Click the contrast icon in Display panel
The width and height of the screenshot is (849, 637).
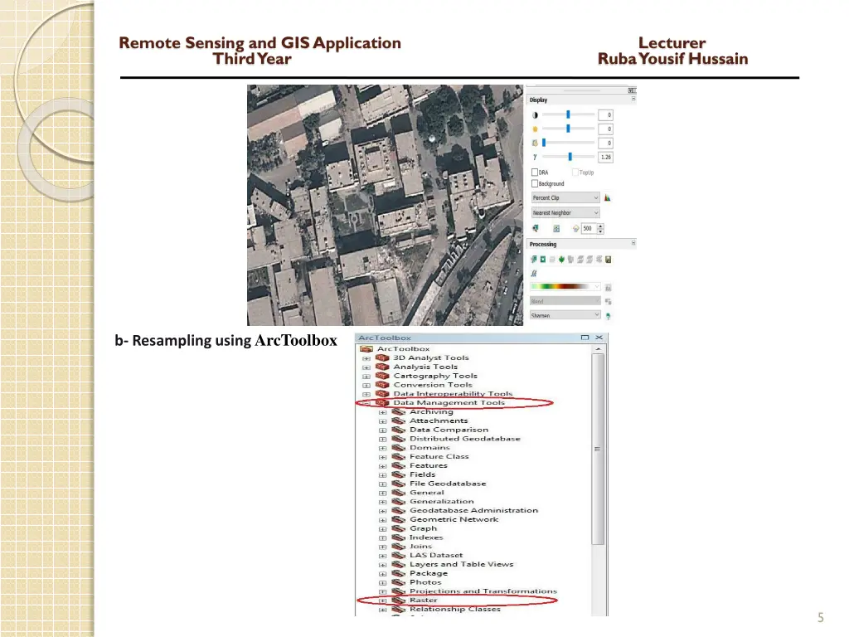coord(535,114)
